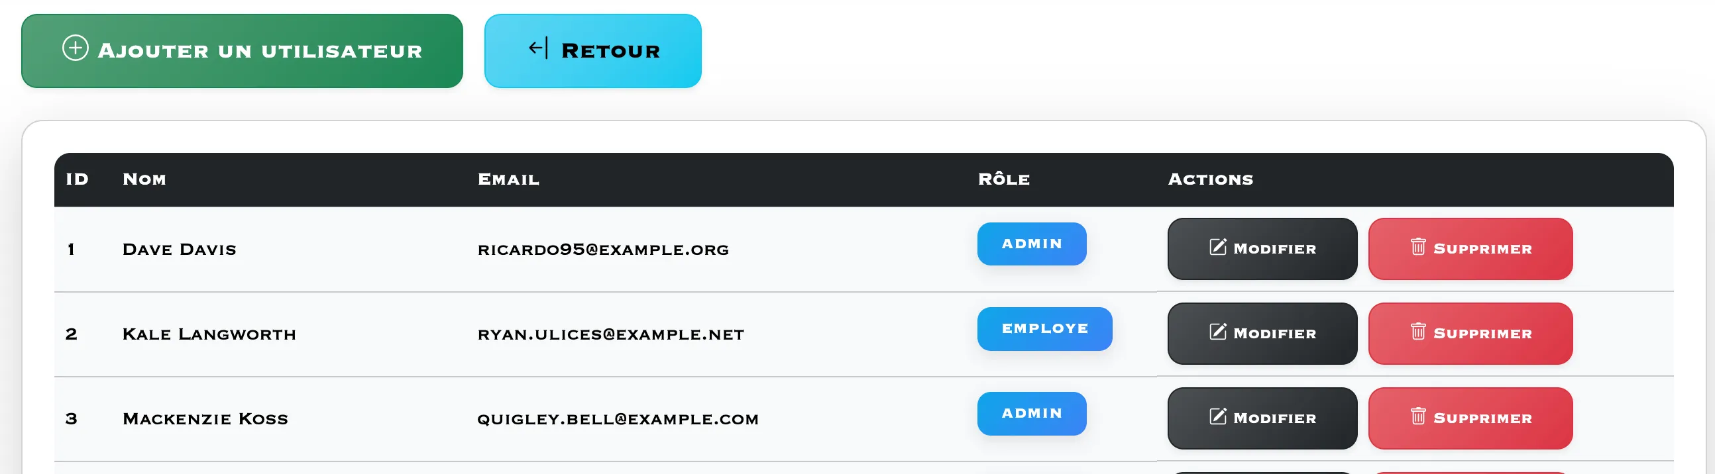The height and width of the screenshot is (474, 1715).
Task: Click the edit pencil icon for Dave Davis
Action: [1218, 248]
